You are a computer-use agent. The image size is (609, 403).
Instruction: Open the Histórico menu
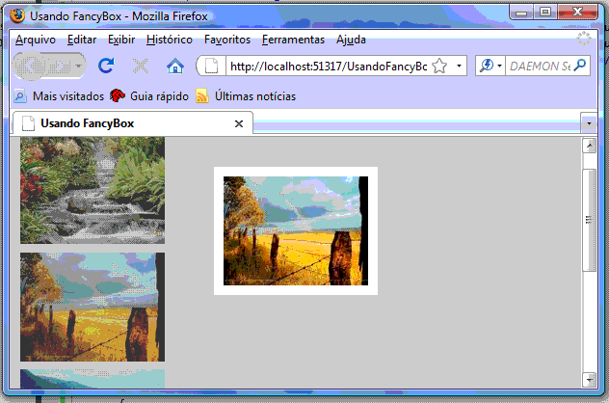click(x=170, y=40)
